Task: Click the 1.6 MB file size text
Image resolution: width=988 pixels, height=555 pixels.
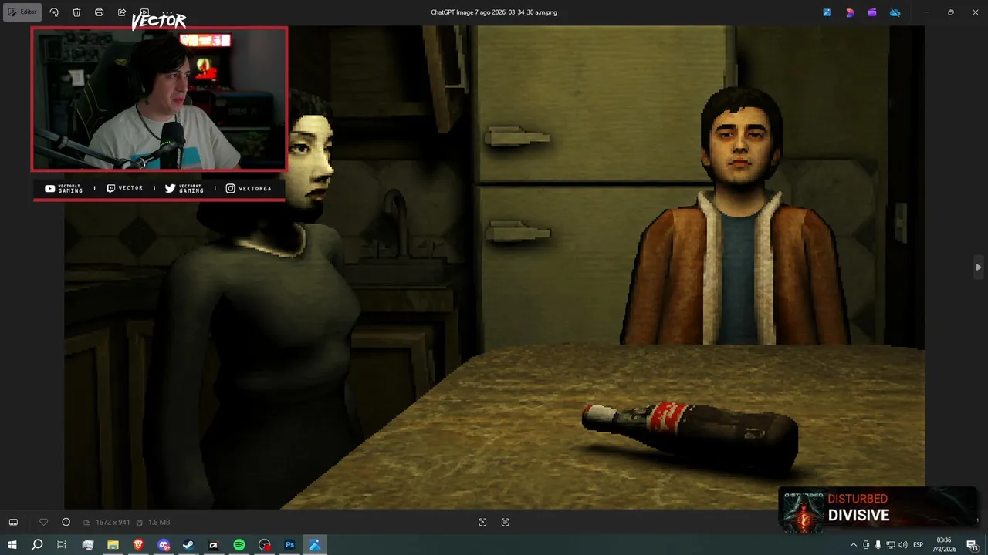Action: (x=159, y=523)
